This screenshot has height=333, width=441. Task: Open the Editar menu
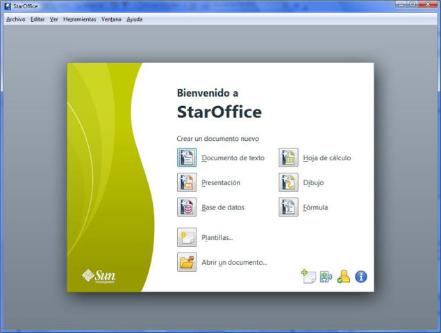(38, 19)
